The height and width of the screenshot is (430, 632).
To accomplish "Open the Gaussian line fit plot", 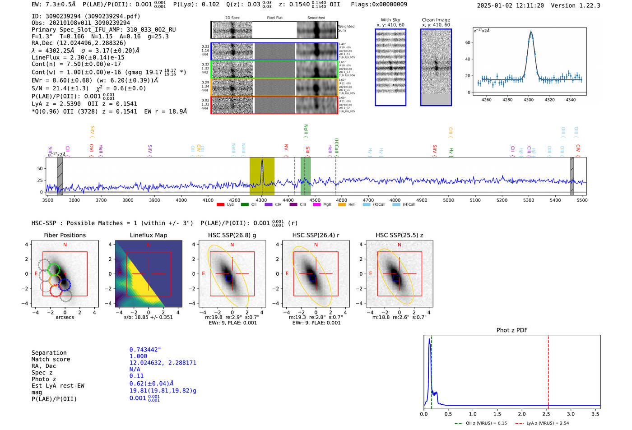I will (x=530, y=61).
